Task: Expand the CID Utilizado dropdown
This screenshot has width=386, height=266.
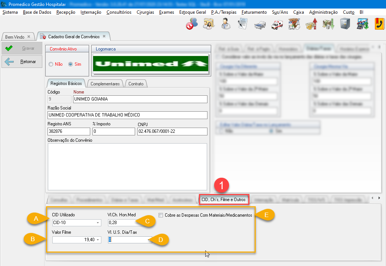Action: coord(98,223)
